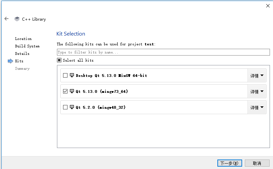Click the back arrow icon
Screen dimensions: 273x169
pyautogui.click(x=6, y=19)
